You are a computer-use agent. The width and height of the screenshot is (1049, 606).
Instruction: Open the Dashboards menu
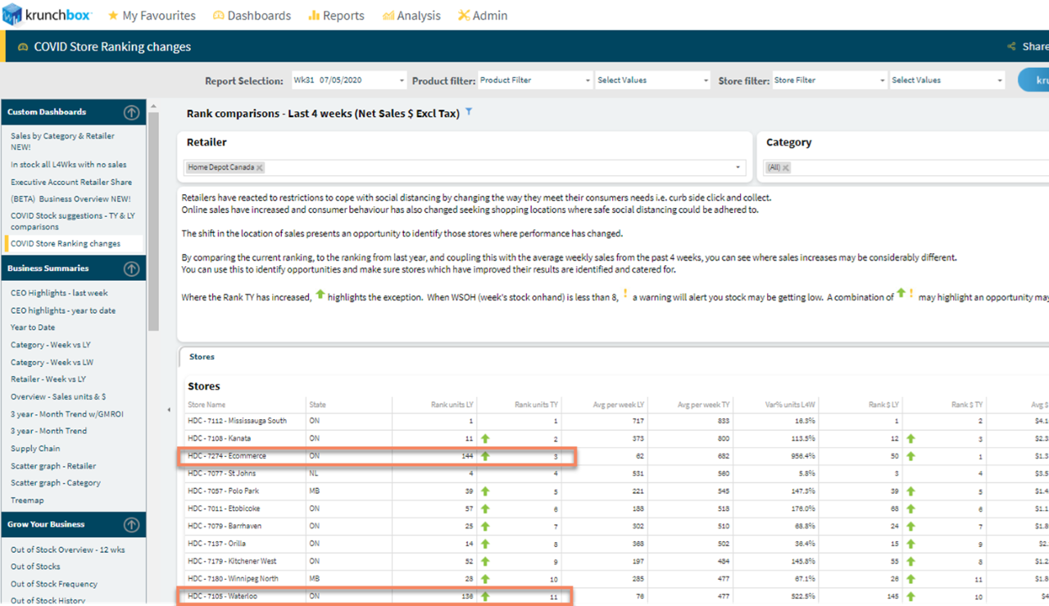(x=252, y=16)
